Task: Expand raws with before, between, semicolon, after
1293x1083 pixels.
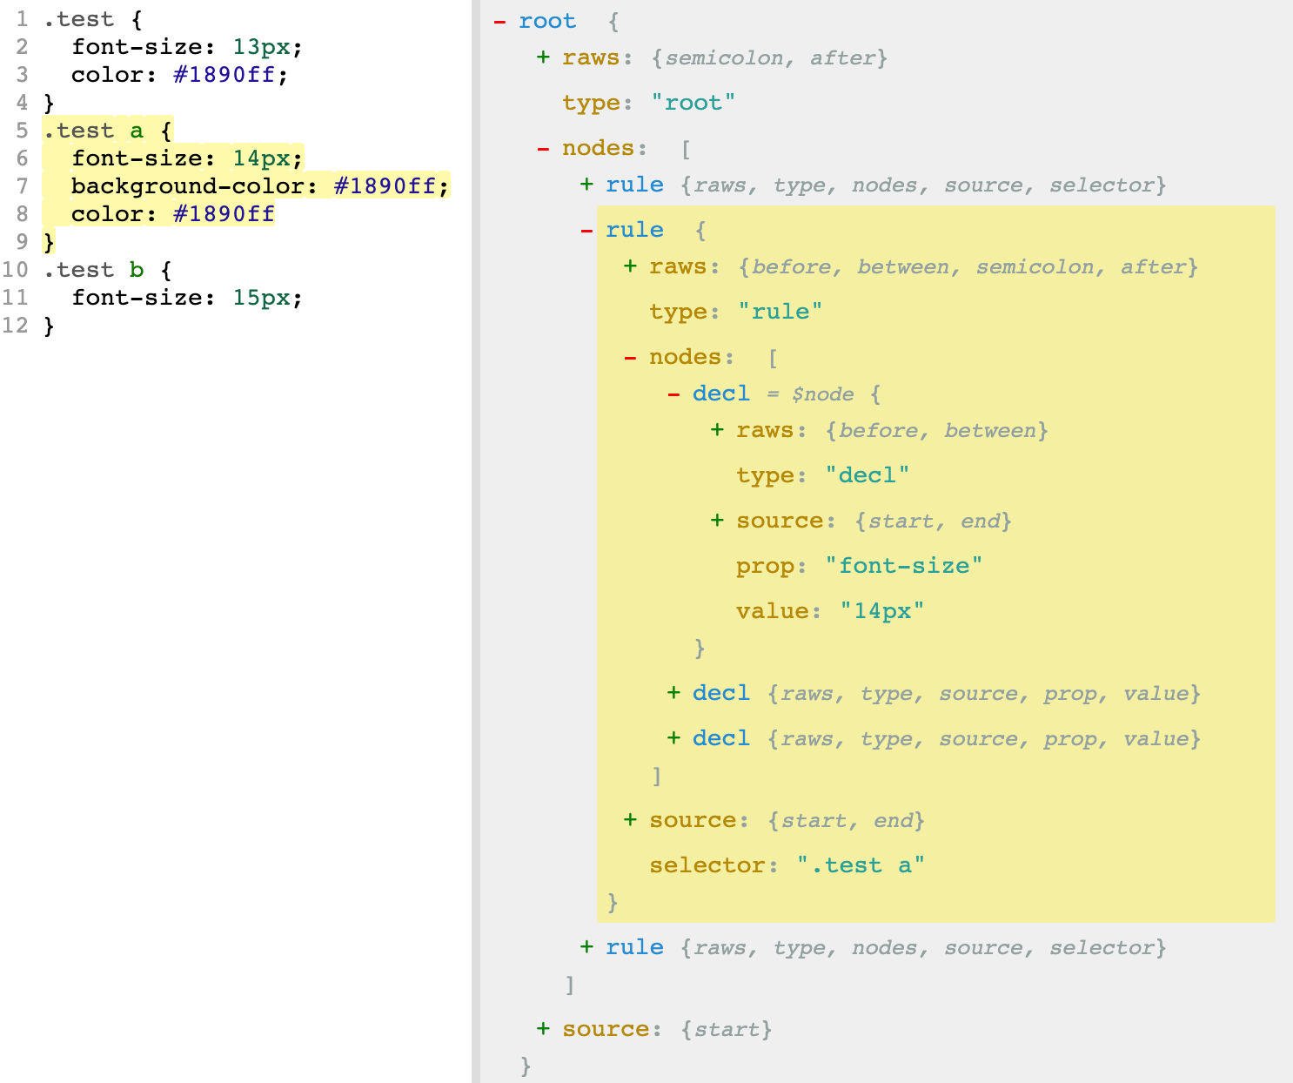Action: (x=630, y=266)
